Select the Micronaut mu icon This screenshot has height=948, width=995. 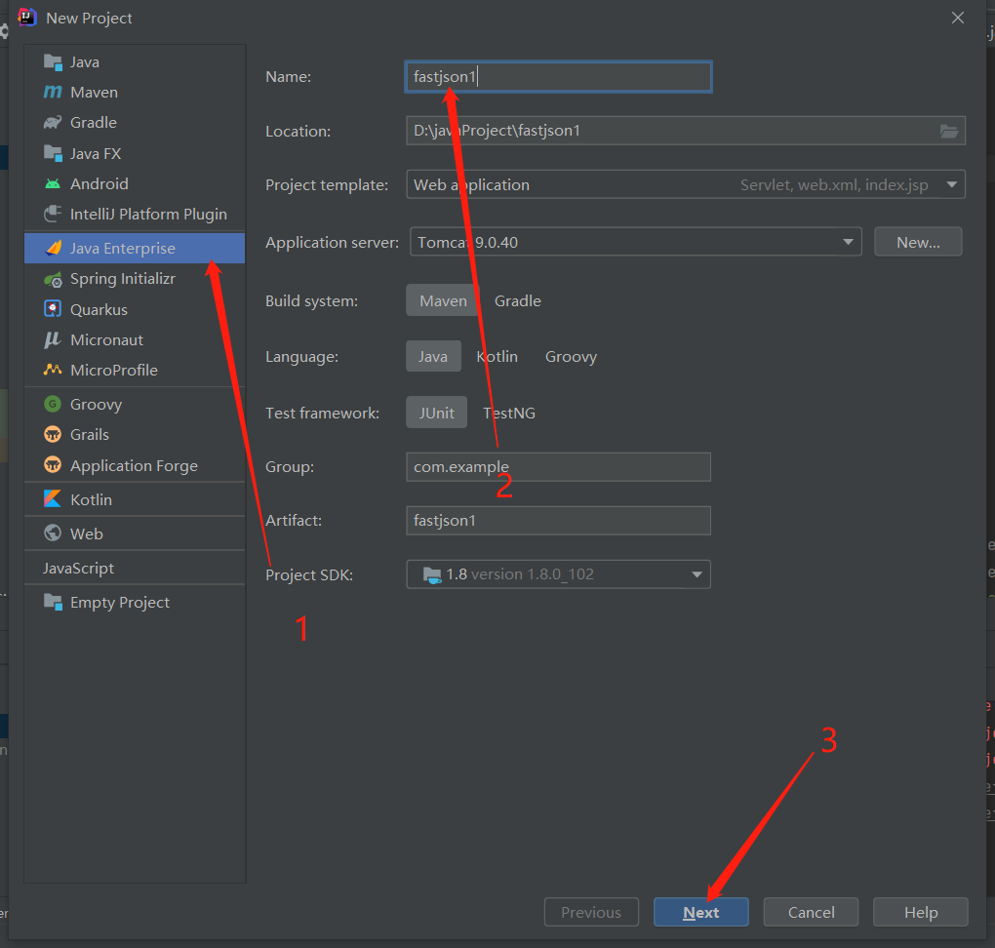[53, 340]
